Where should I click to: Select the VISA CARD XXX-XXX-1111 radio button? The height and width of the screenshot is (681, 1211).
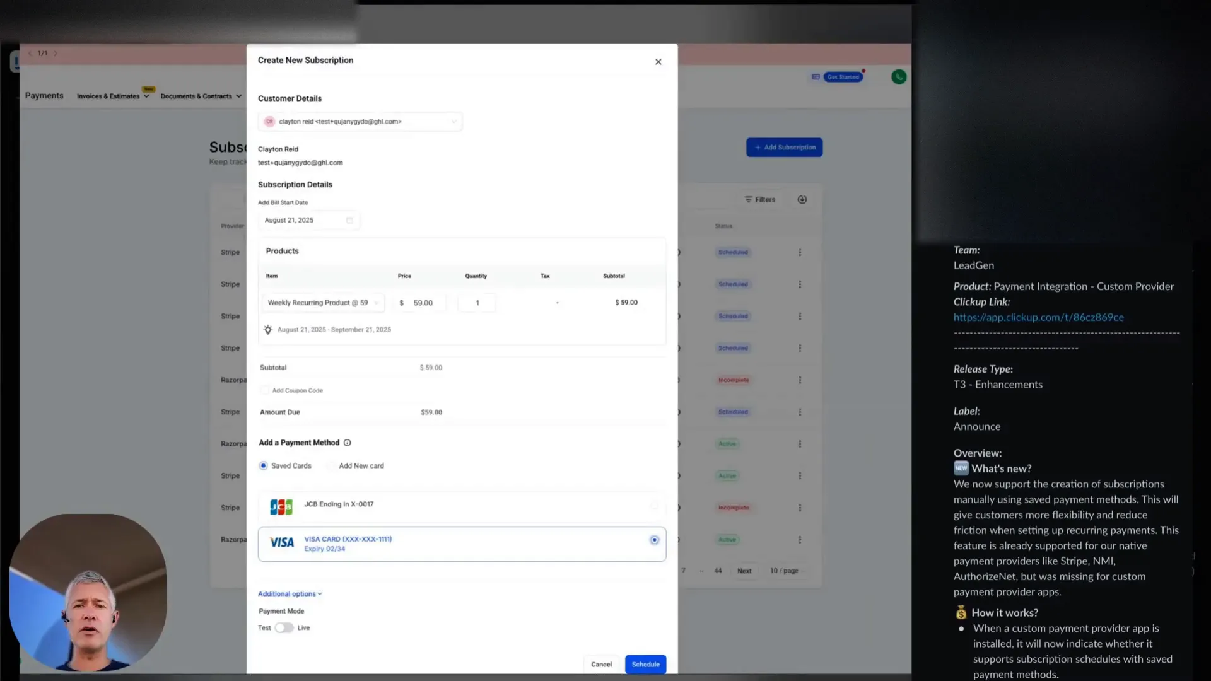pos(654,540)
